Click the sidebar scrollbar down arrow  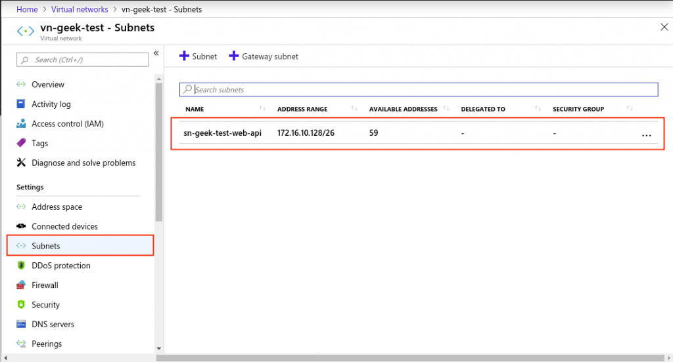coord(159,349)
